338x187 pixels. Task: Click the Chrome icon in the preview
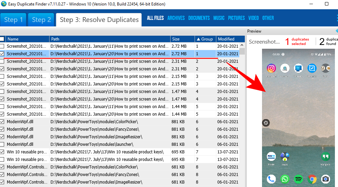click(312, 179)
